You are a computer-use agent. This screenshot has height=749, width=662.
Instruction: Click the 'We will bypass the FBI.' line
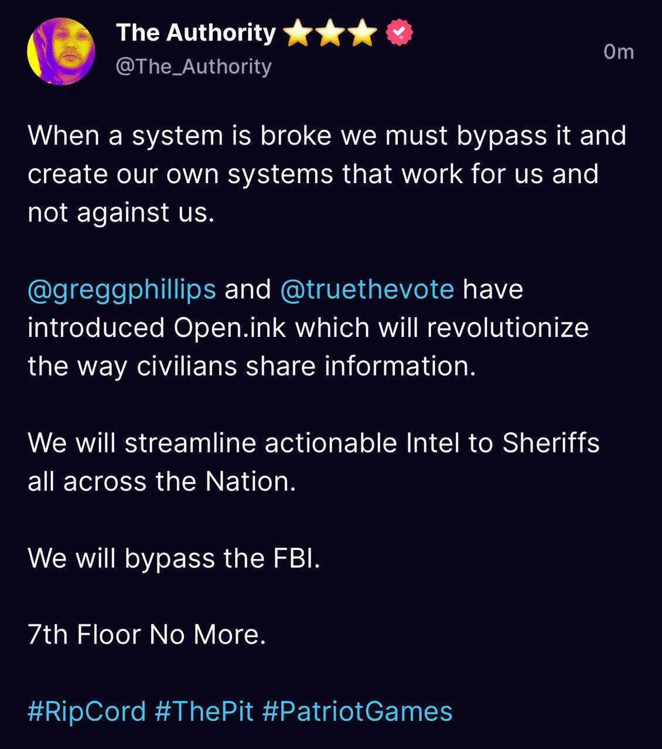(x=174, y=559)
